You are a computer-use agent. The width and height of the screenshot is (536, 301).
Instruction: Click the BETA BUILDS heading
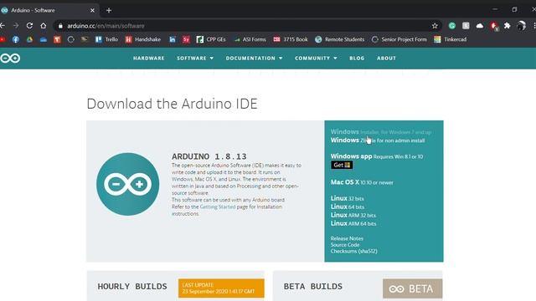(312, 286)
